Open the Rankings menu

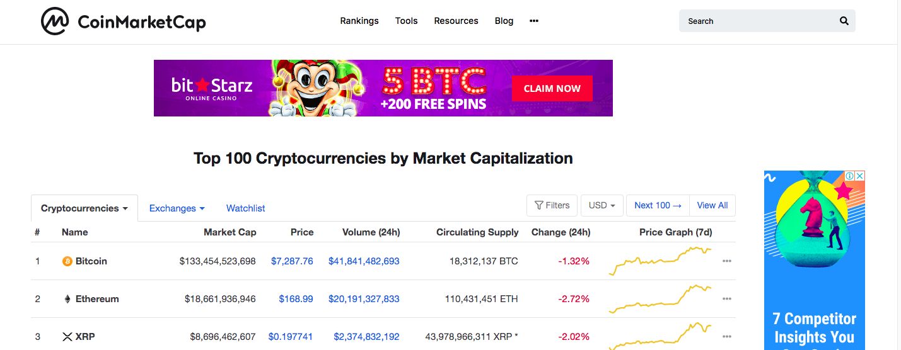point(359,21)
